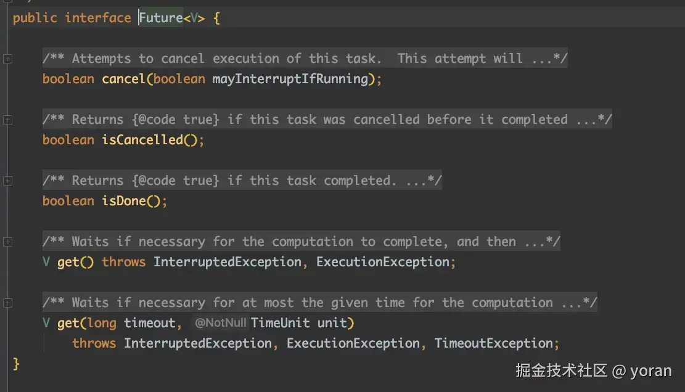Click the timeout parameter name
The height and width of the screenshot is (392, 685).
pyautogui.click(x=150, y=323)
